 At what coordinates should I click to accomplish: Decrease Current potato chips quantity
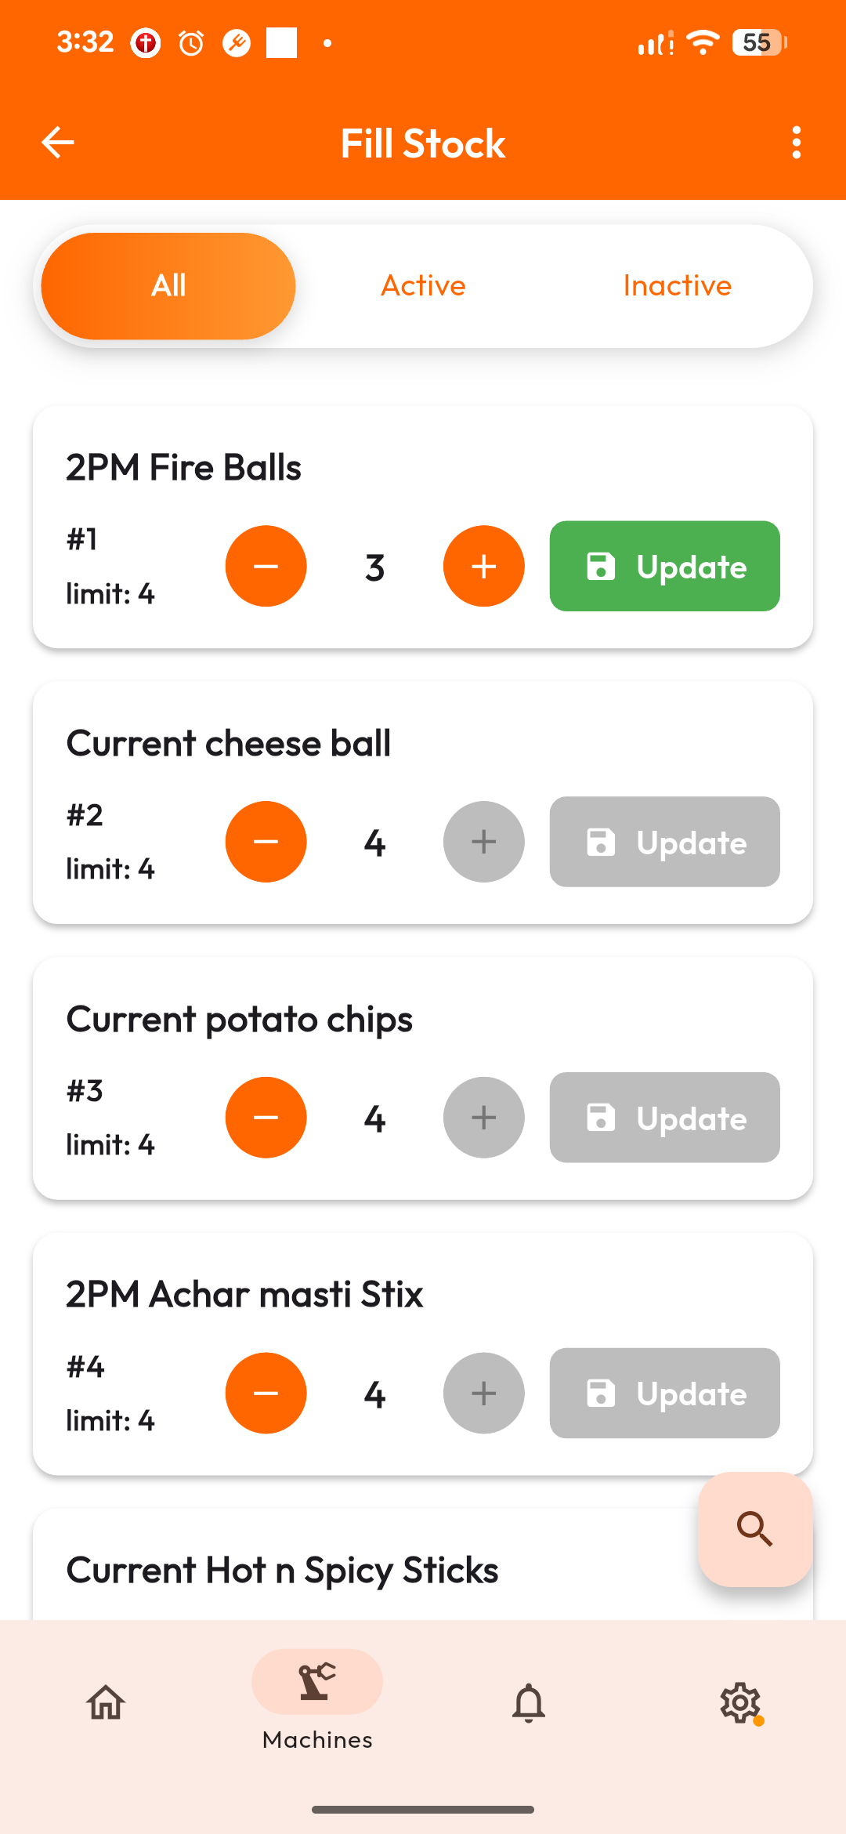266,1118
